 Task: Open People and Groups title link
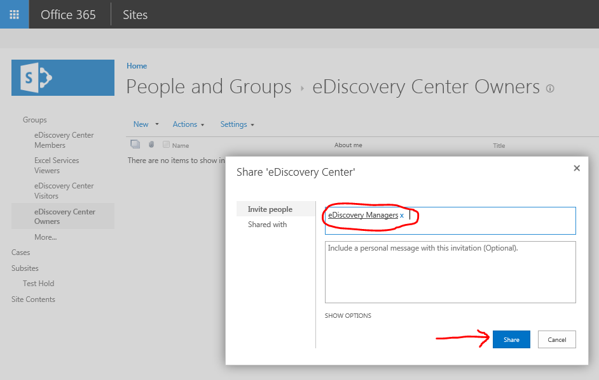(x=209, y=87)
